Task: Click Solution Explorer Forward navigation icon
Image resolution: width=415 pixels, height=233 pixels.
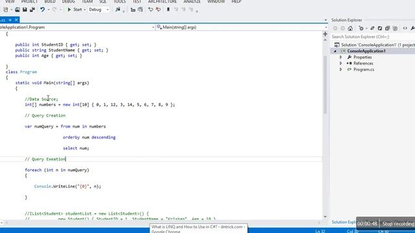Action: pyautogui.click(x=343, y=28)
